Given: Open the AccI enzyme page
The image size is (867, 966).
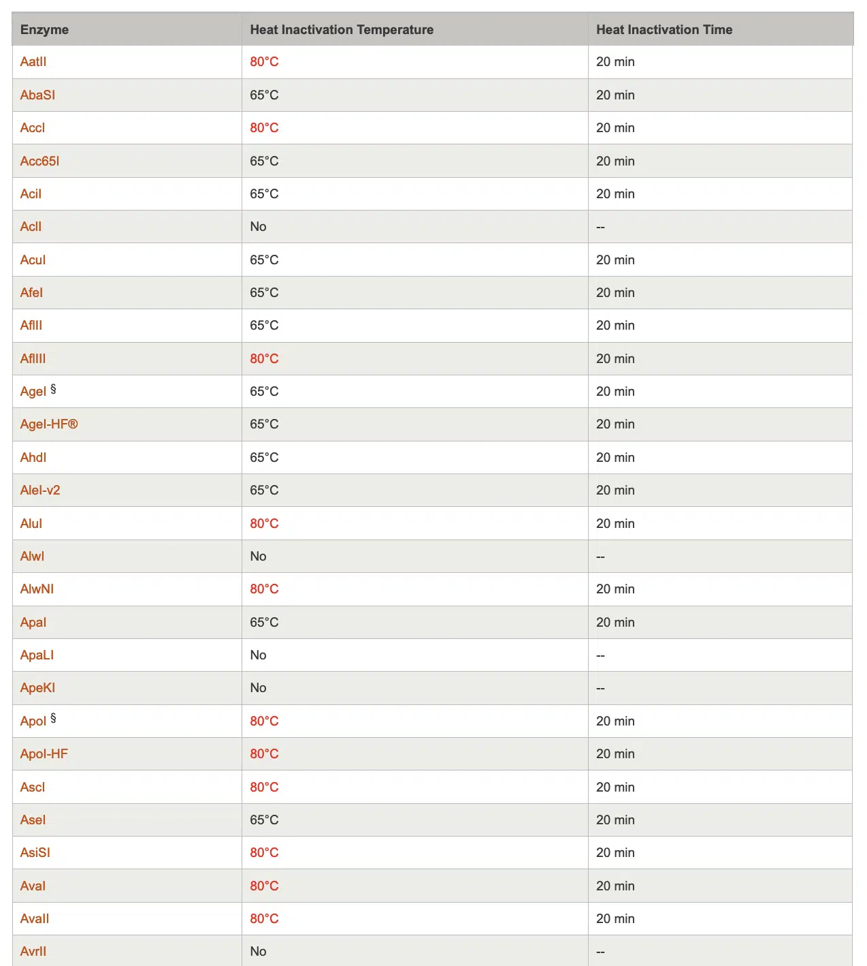Looking at the screenshot, I should (33, 128).
